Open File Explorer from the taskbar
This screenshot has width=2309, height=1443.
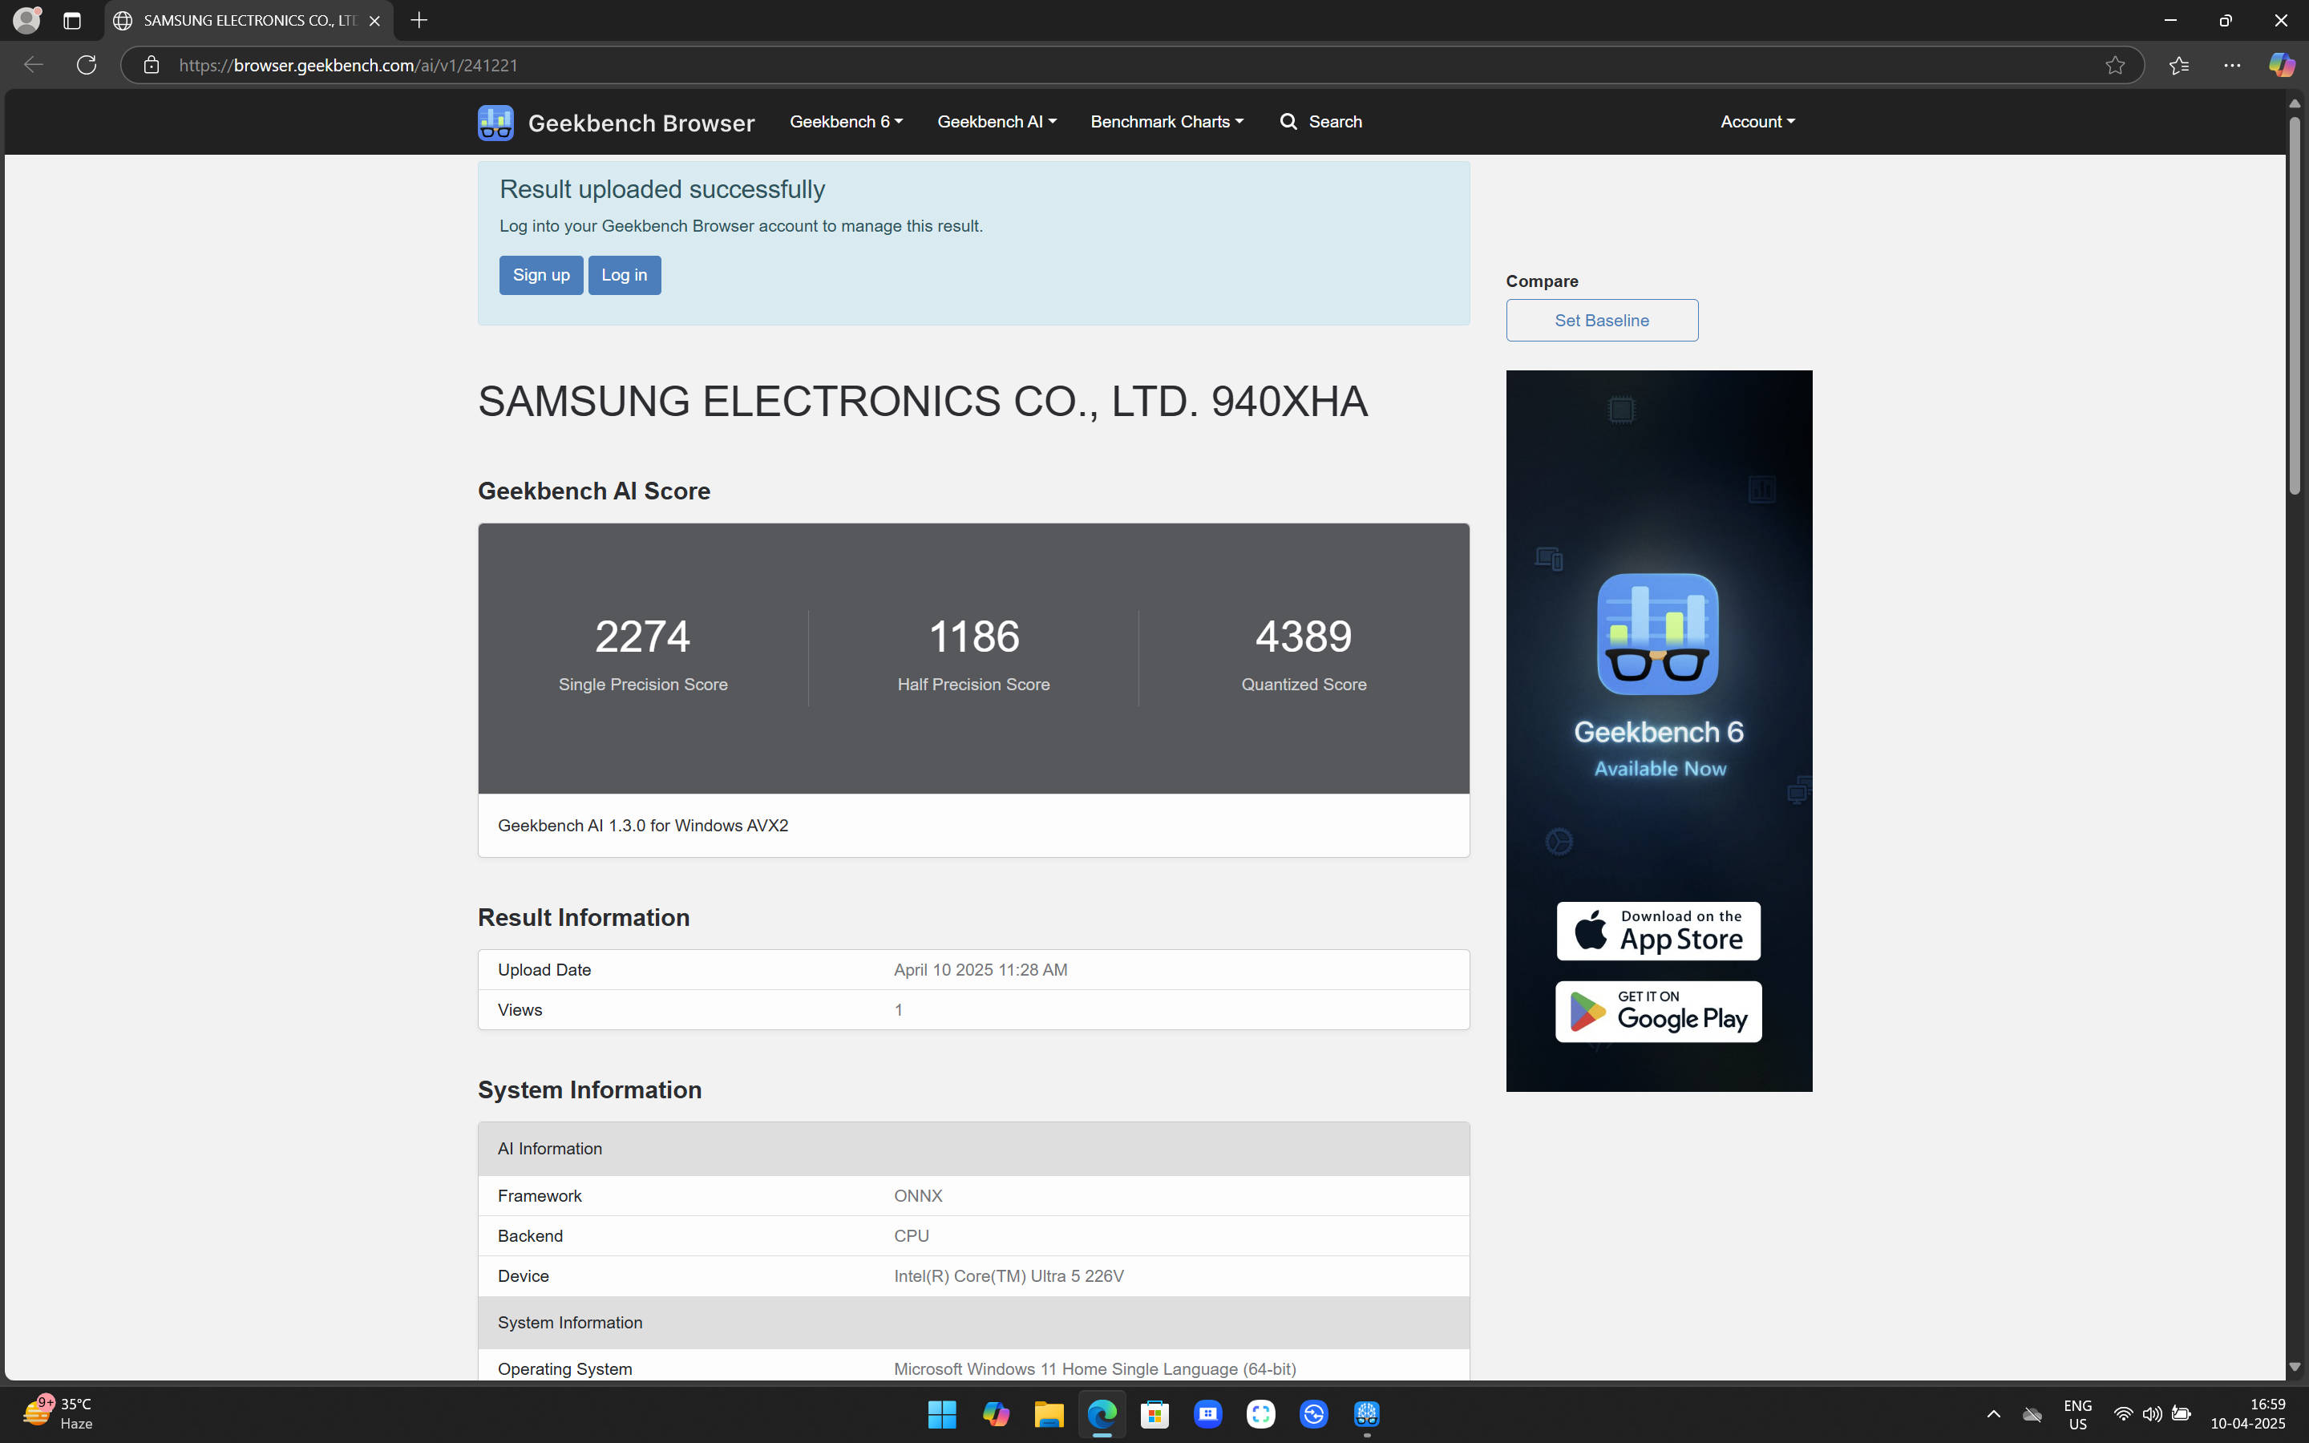tap(1049, 1413)
